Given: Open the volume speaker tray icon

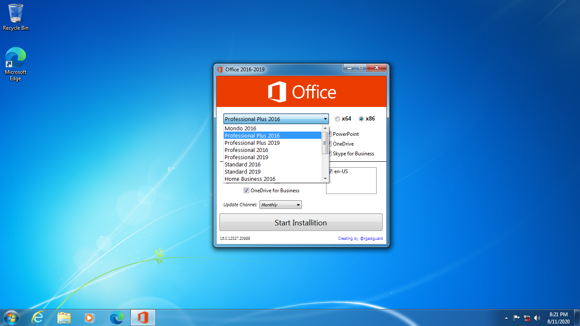Looking at the screenshot, I should [x=537, y=318].
